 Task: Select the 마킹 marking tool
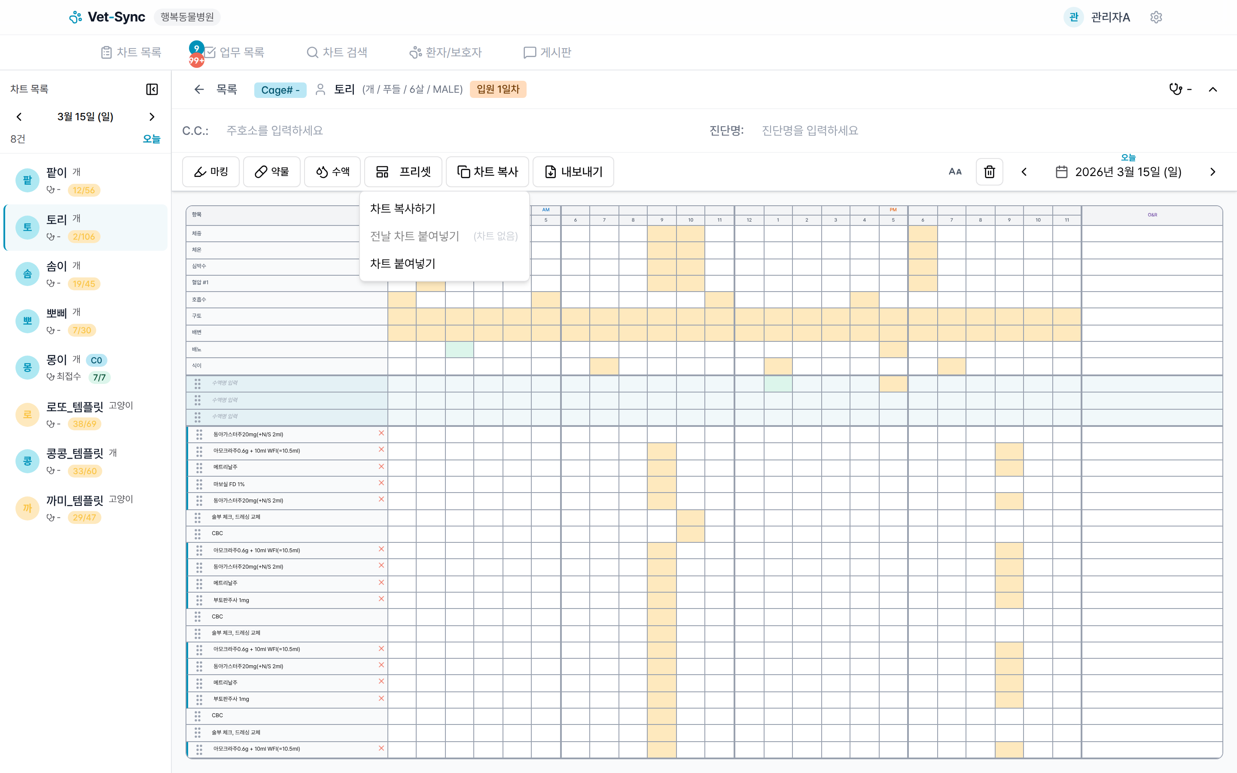pos(210,172)
